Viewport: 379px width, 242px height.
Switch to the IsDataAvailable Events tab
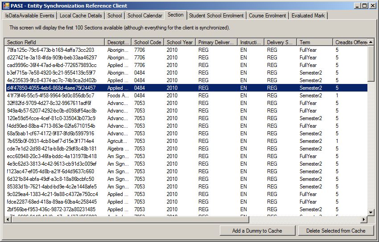[29, 16]
